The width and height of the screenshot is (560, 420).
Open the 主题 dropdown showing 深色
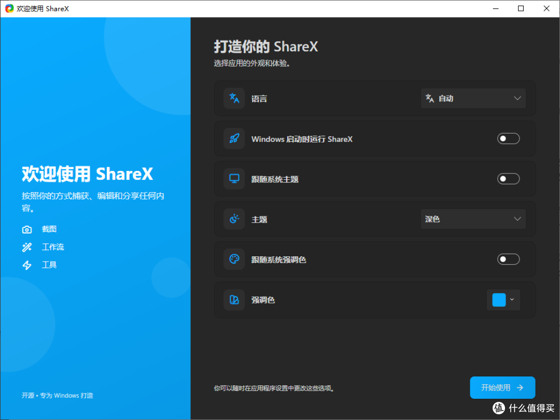(473, 219)
